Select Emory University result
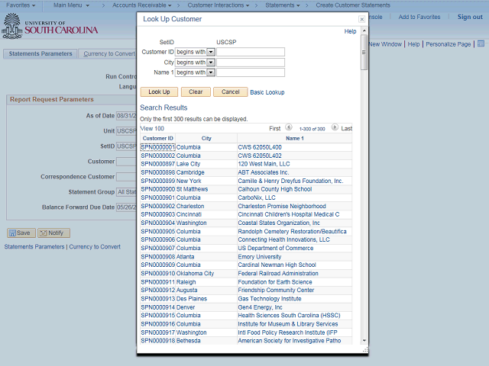The image size is (489, 366). [x=260, y=257]
